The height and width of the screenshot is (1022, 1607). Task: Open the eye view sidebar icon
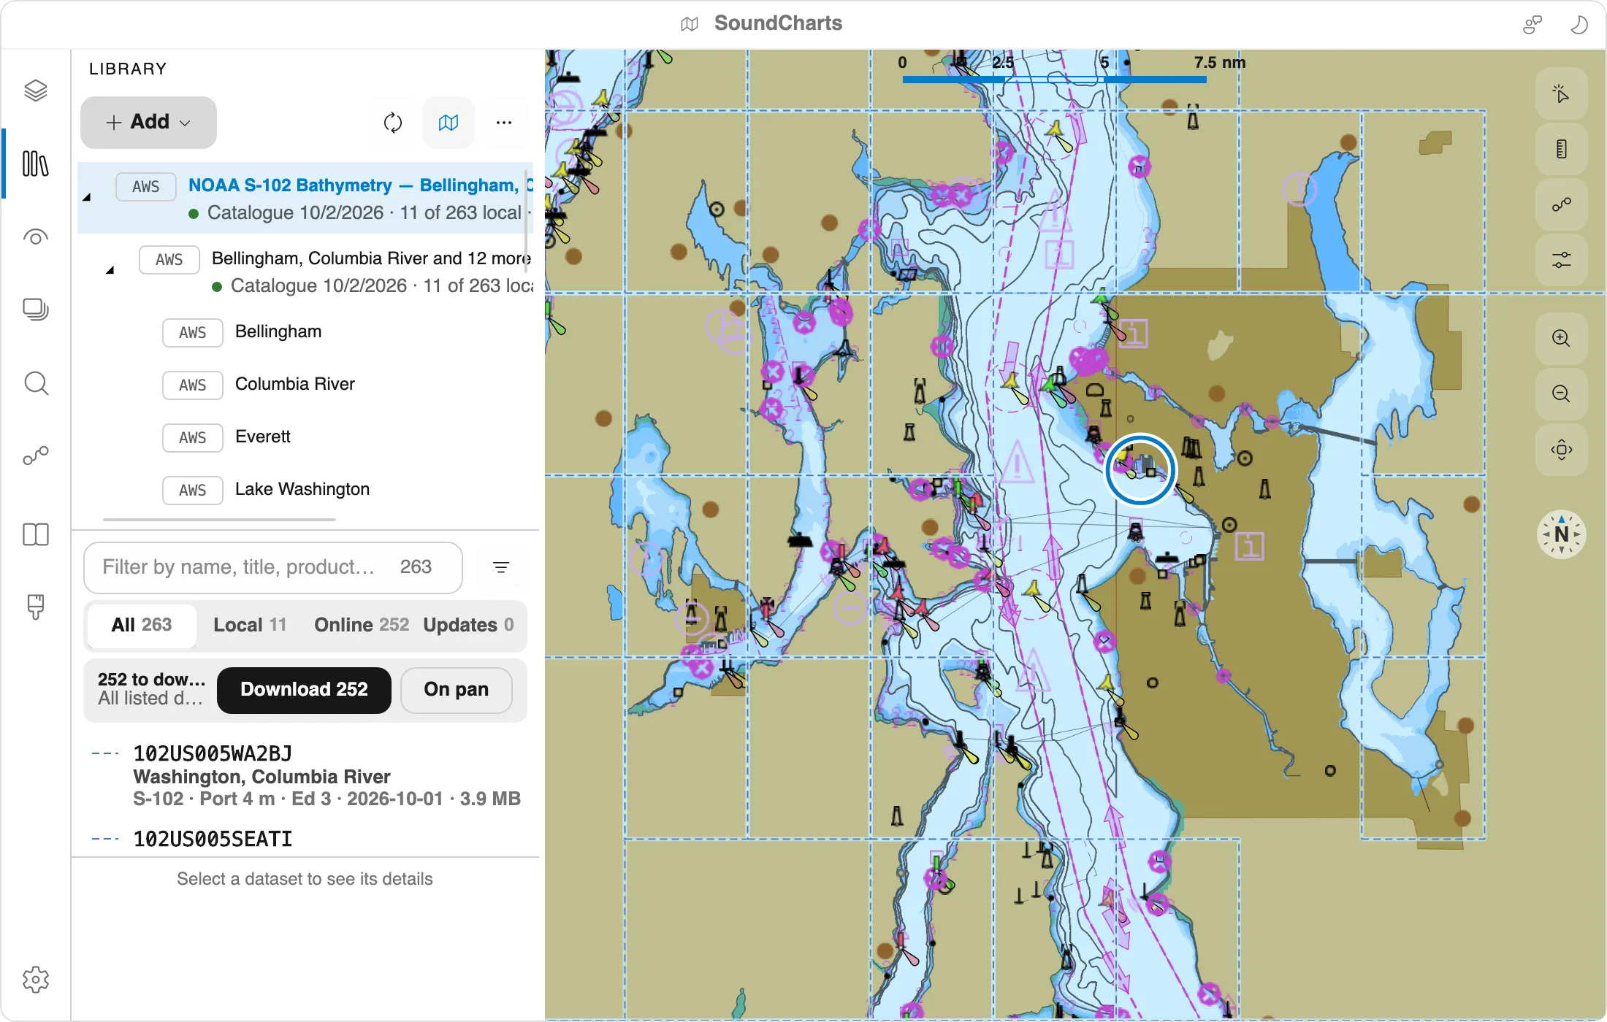click(35, 237)
